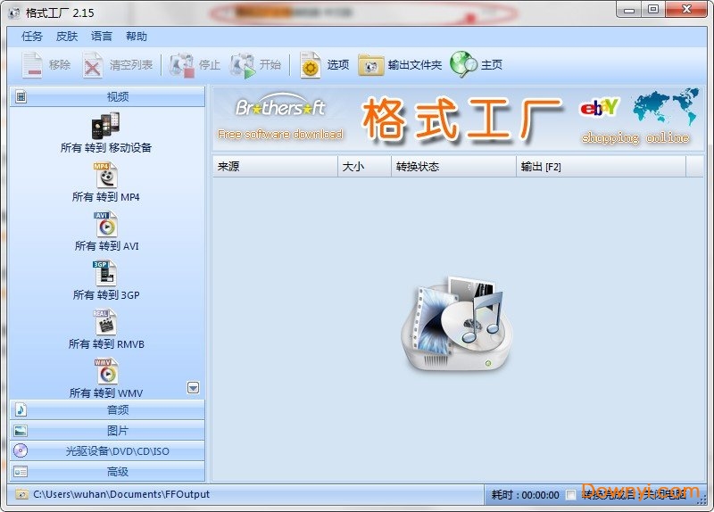The width and height of the screenshot is (714, 512).
Task: Open 选项 options gear icon
Action: pyautogui.click(x=311, y=65)
